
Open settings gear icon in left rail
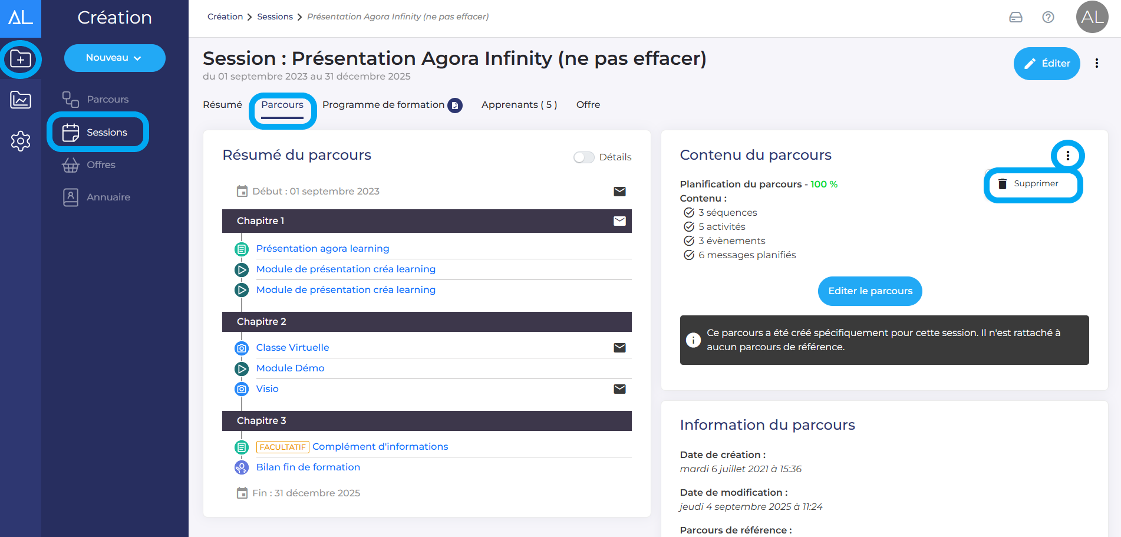coord(21,141)
